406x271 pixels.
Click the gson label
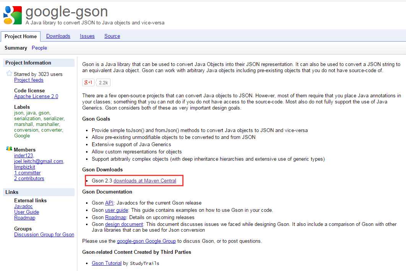coord(44,113)
